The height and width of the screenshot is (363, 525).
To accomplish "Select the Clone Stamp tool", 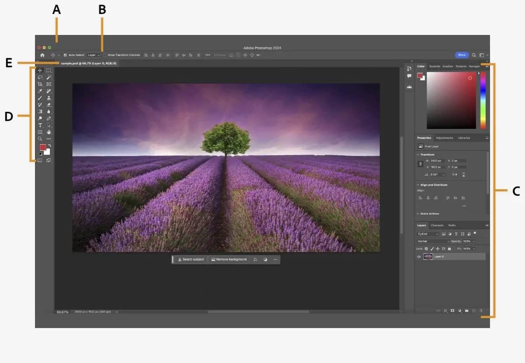I will point(49,98).
